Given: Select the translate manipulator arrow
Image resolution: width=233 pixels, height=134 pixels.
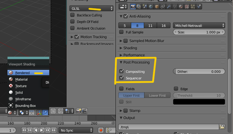Looking at the screenshot, I should click(x=45, y=113).
